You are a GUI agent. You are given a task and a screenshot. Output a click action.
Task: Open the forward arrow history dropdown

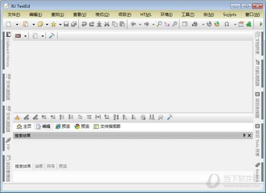[153, 24]
